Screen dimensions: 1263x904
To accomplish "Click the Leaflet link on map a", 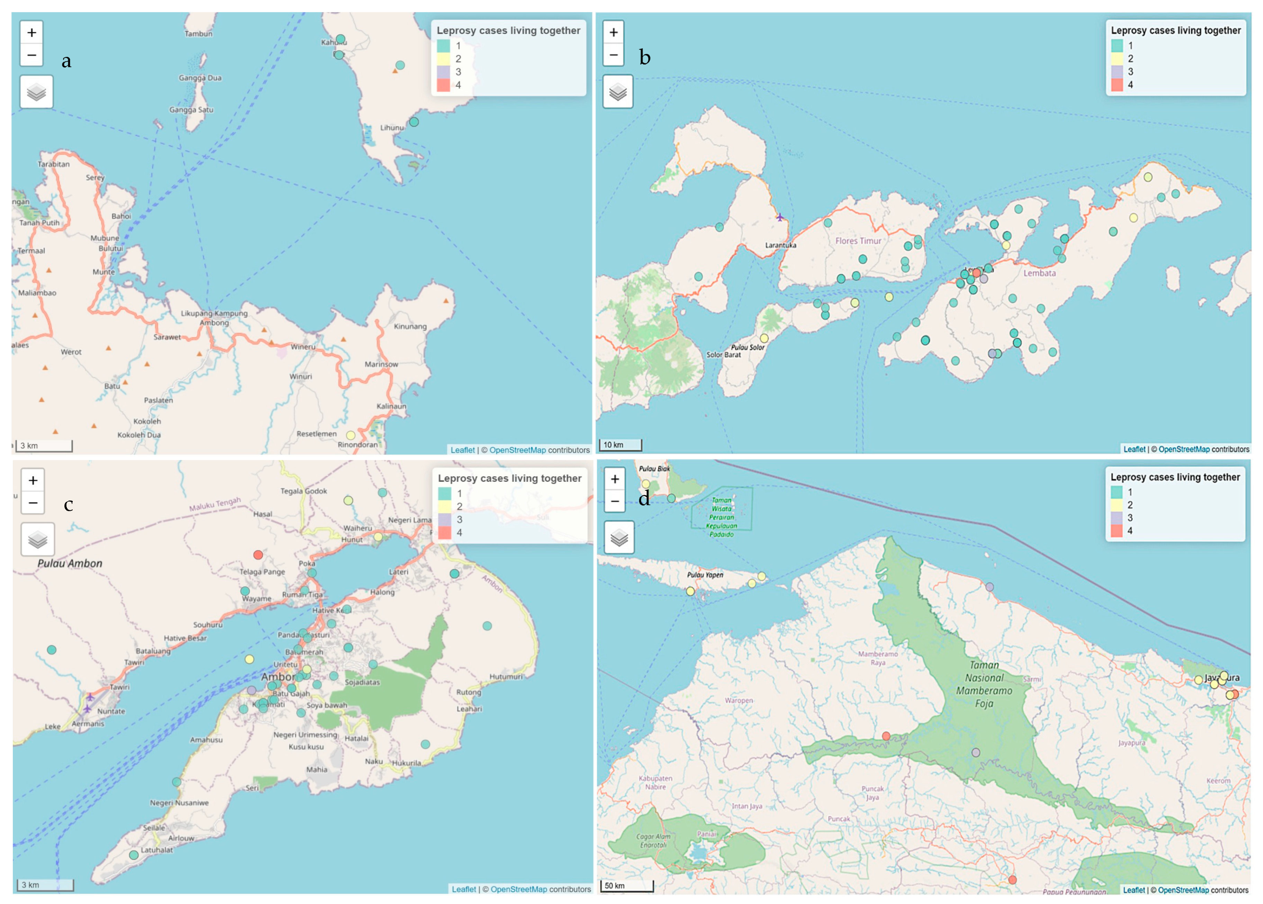I will pyautogui.click(x=462, y=450).
